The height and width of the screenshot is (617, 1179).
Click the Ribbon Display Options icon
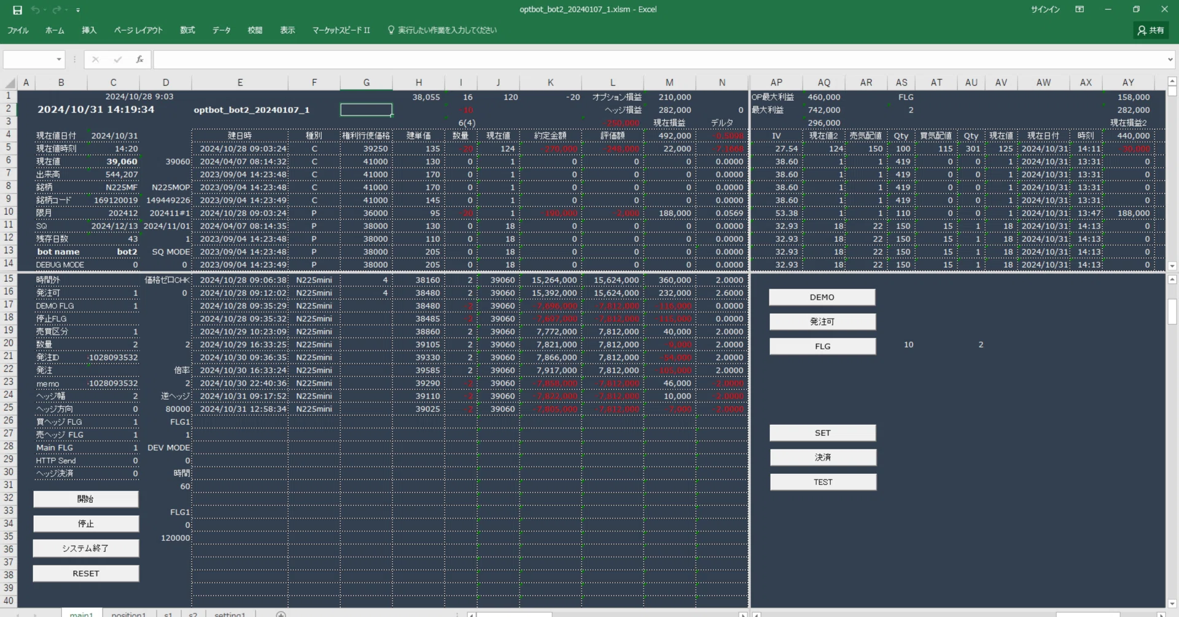[x=1080, y=9]
